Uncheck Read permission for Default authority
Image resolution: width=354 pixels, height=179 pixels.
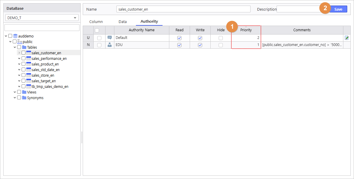click(x=179, y=38)
